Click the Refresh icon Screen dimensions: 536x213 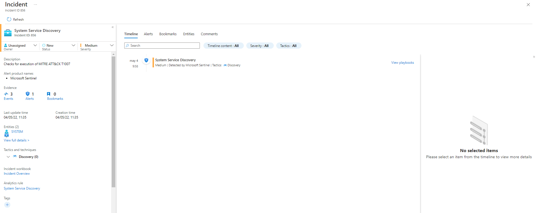click(x=9, y=20)
